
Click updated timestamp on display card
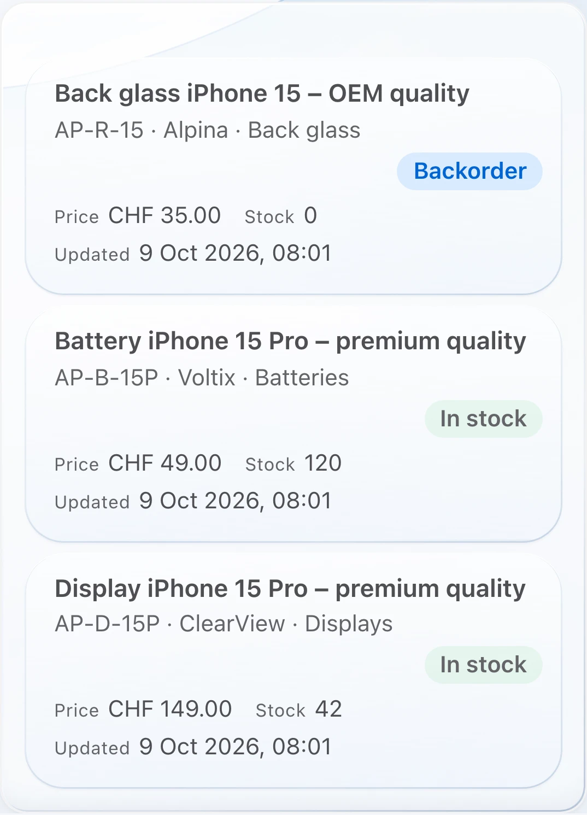click(235, 747)
